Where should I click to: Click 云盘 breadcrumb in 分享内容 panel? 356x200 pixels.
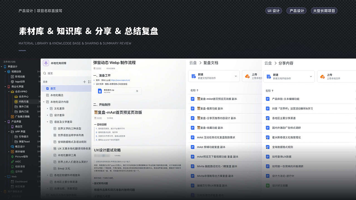[268, 63]
